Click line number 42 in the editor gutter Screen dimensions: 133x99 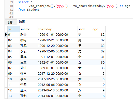point(11,13)
